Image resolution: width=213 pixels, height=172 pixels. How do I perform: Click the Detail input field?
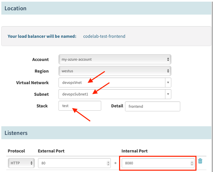[152, 106]
